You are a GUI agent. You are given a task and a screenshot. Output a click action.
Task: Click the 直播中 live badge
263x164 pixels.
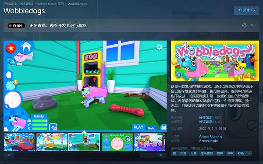[x=17, y=26]
